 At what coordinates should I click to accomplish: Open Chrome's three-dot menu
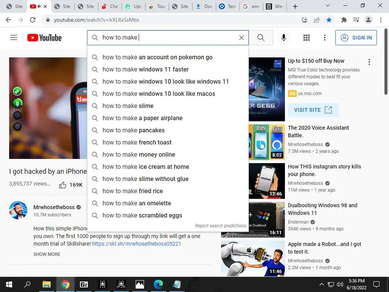pos(381,20)
